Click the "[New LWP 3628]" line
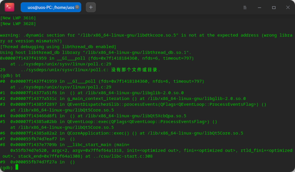Screen dimensions: 295x172 [18, 24]
